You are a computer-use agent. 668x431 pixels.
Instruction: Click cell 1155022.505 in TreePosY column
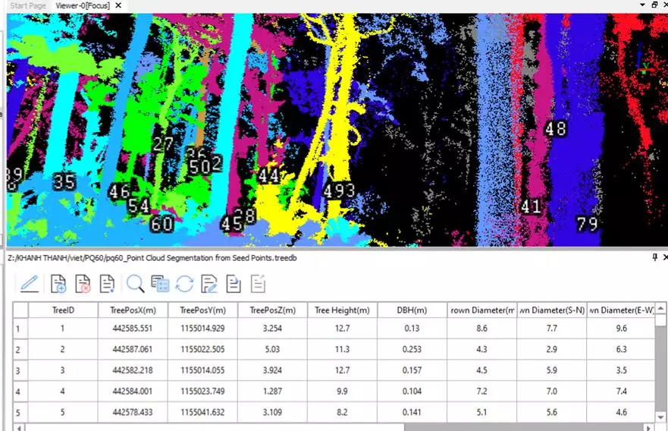202,349
